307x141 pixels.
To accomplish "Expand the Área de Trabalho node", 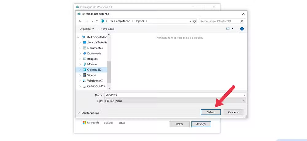I will click(80, 43).
